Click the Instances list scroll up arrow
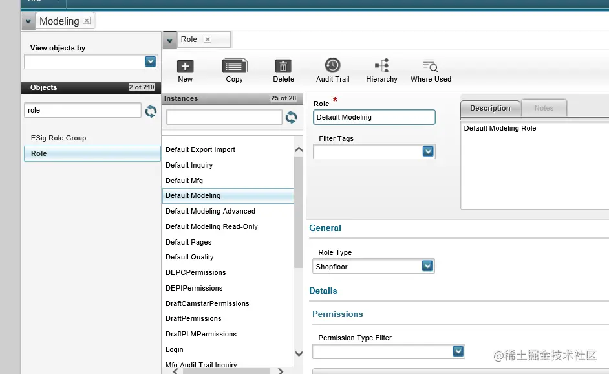The image size is (609, 374). pos(299,149)
